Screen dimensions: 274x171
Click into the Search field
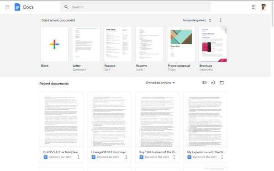pos(136,7)
